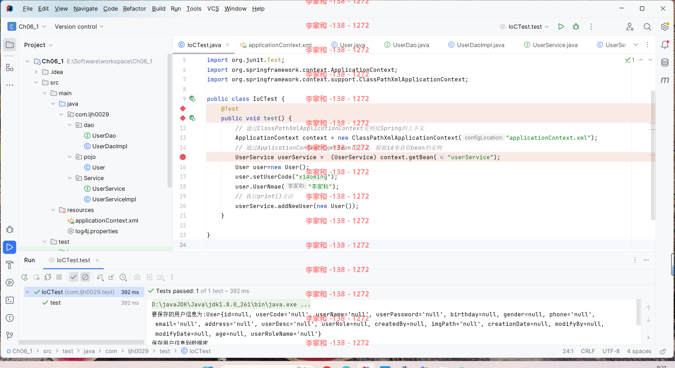The image size is (675, 368).
Task: Open the Build menu
Action: (x=158, y=8)
